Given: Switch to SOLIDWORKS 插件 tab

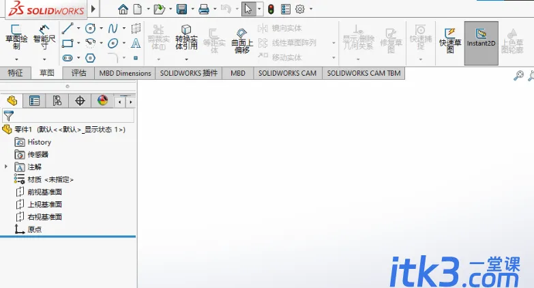Looking at the screenshot, I should pos(189,73).
